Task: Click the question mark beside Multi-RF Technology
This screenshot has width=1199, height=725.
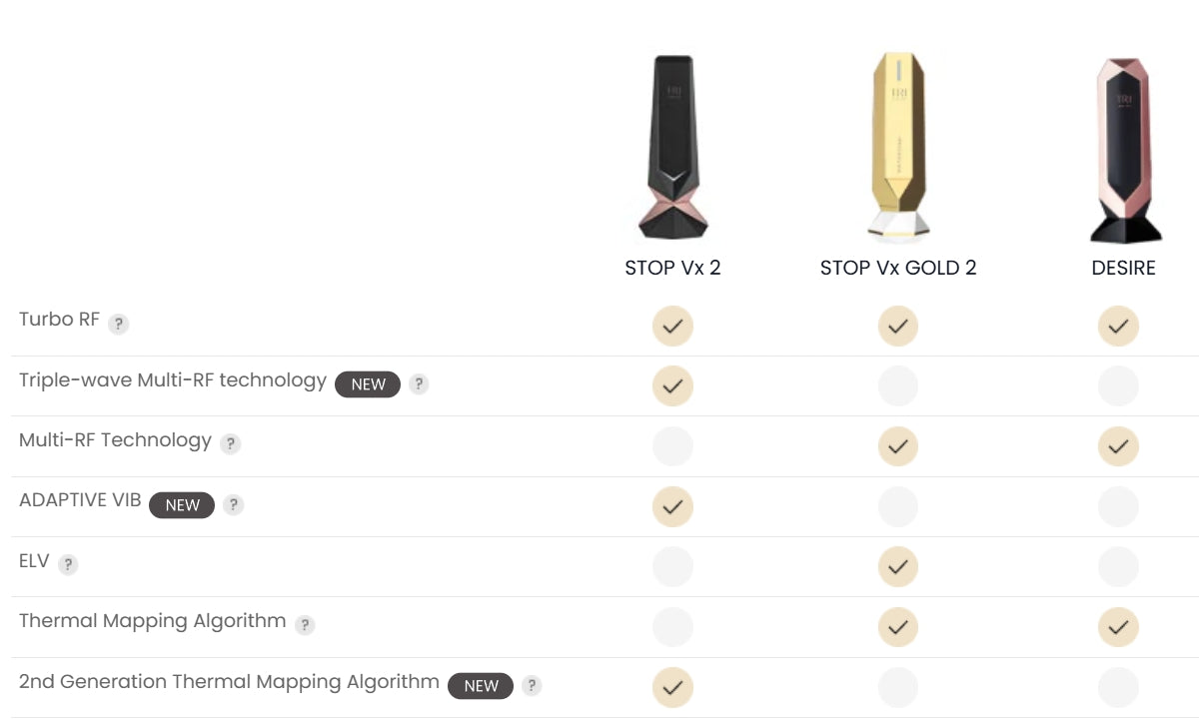Action: tap(231, 443)
